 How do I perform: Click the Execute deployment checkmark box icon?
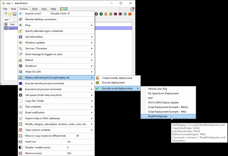97,83
